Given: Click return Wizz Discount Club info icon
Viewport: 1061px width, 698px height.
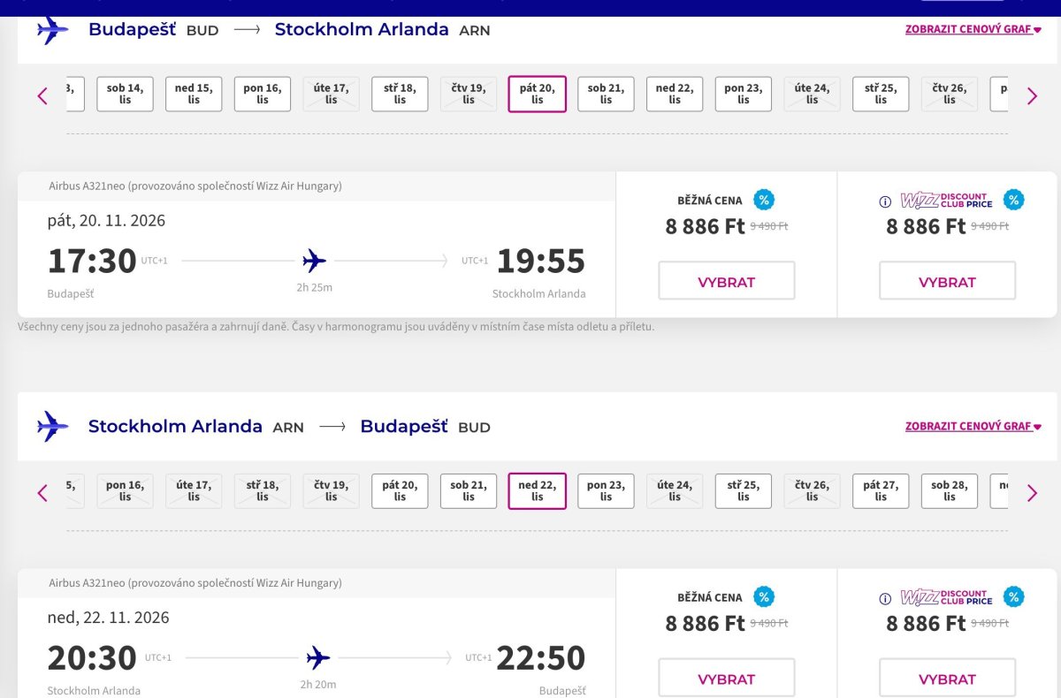Looking at the screenshot, I should [x=885, y=598].
